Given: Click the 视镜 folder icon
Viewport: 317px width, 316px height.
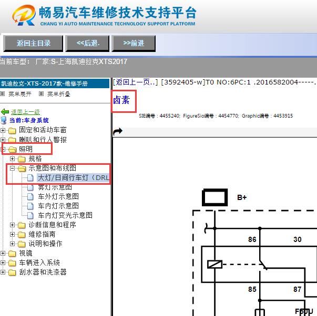Looking at the screenshot, I should point(12,254).
